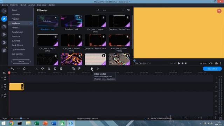Open the Stickers clock-shaped sidebar icon
This screenshot has width=224, height=126.
click(x=4, y=42)
